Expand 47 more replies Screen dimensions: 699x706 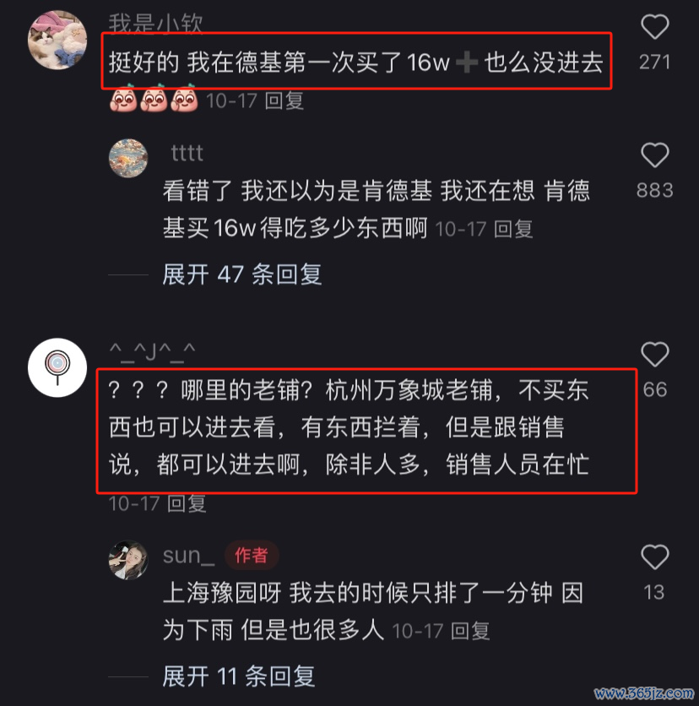[242, 274]
